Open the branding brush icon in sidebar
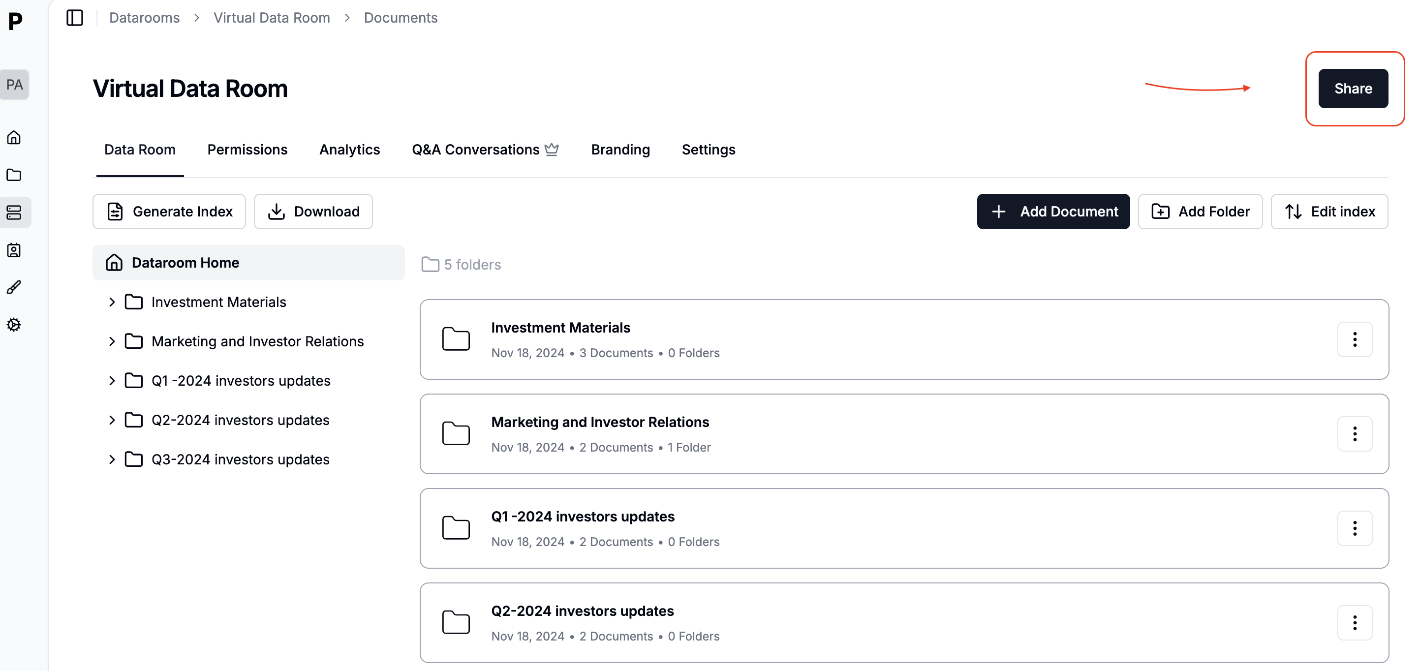The height and width of the screenshot is (671, 1420). click(x=14, y=287)
